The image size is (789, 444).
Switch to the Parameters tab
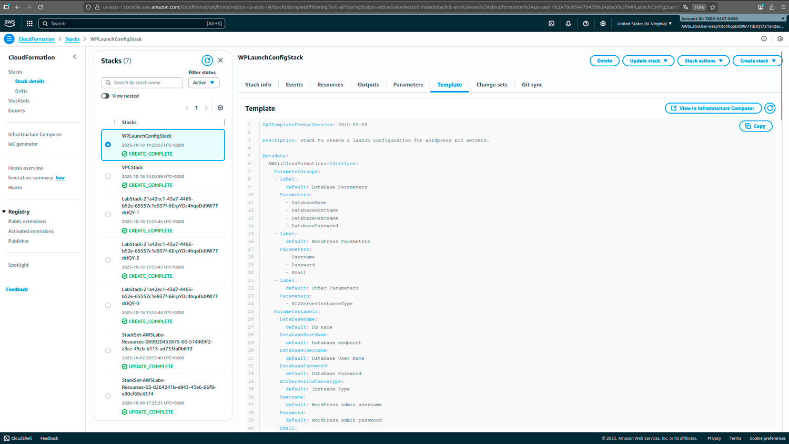408,85
